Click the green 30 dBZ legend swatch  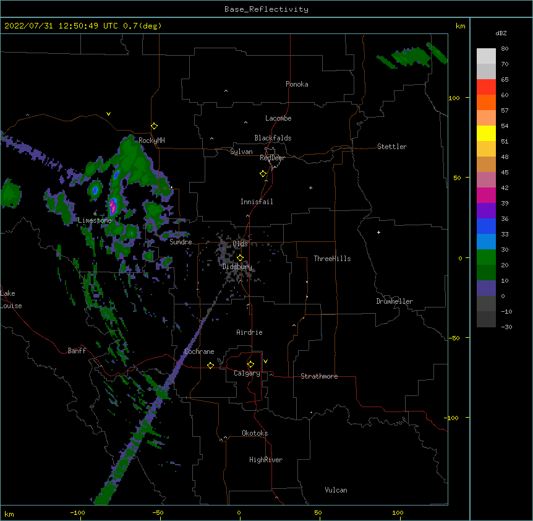pos(486,257)
